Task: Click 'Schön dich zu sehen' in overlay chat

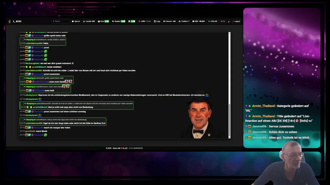Action: pos(283,132)
